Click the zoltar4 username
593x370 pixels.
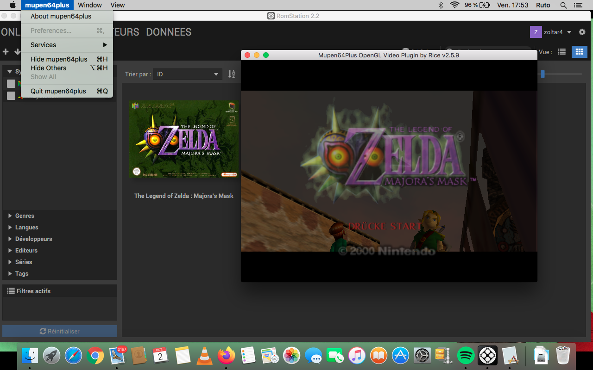pyautogui.click(x=553, y=32)
